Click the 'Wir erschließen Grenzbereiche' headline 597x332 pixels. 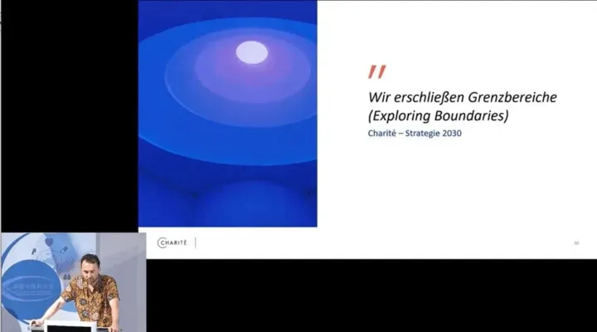pos(462,97)
